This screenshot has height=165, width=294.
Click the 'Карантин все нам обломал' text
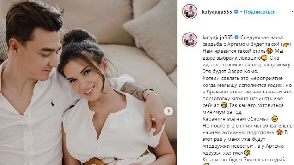coord(236,119)
